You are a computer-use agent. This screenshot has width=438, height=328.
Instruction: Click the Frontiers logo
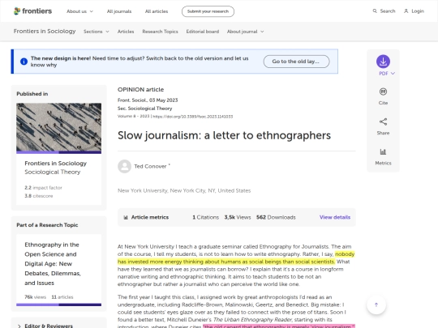[x=32, y=11]
